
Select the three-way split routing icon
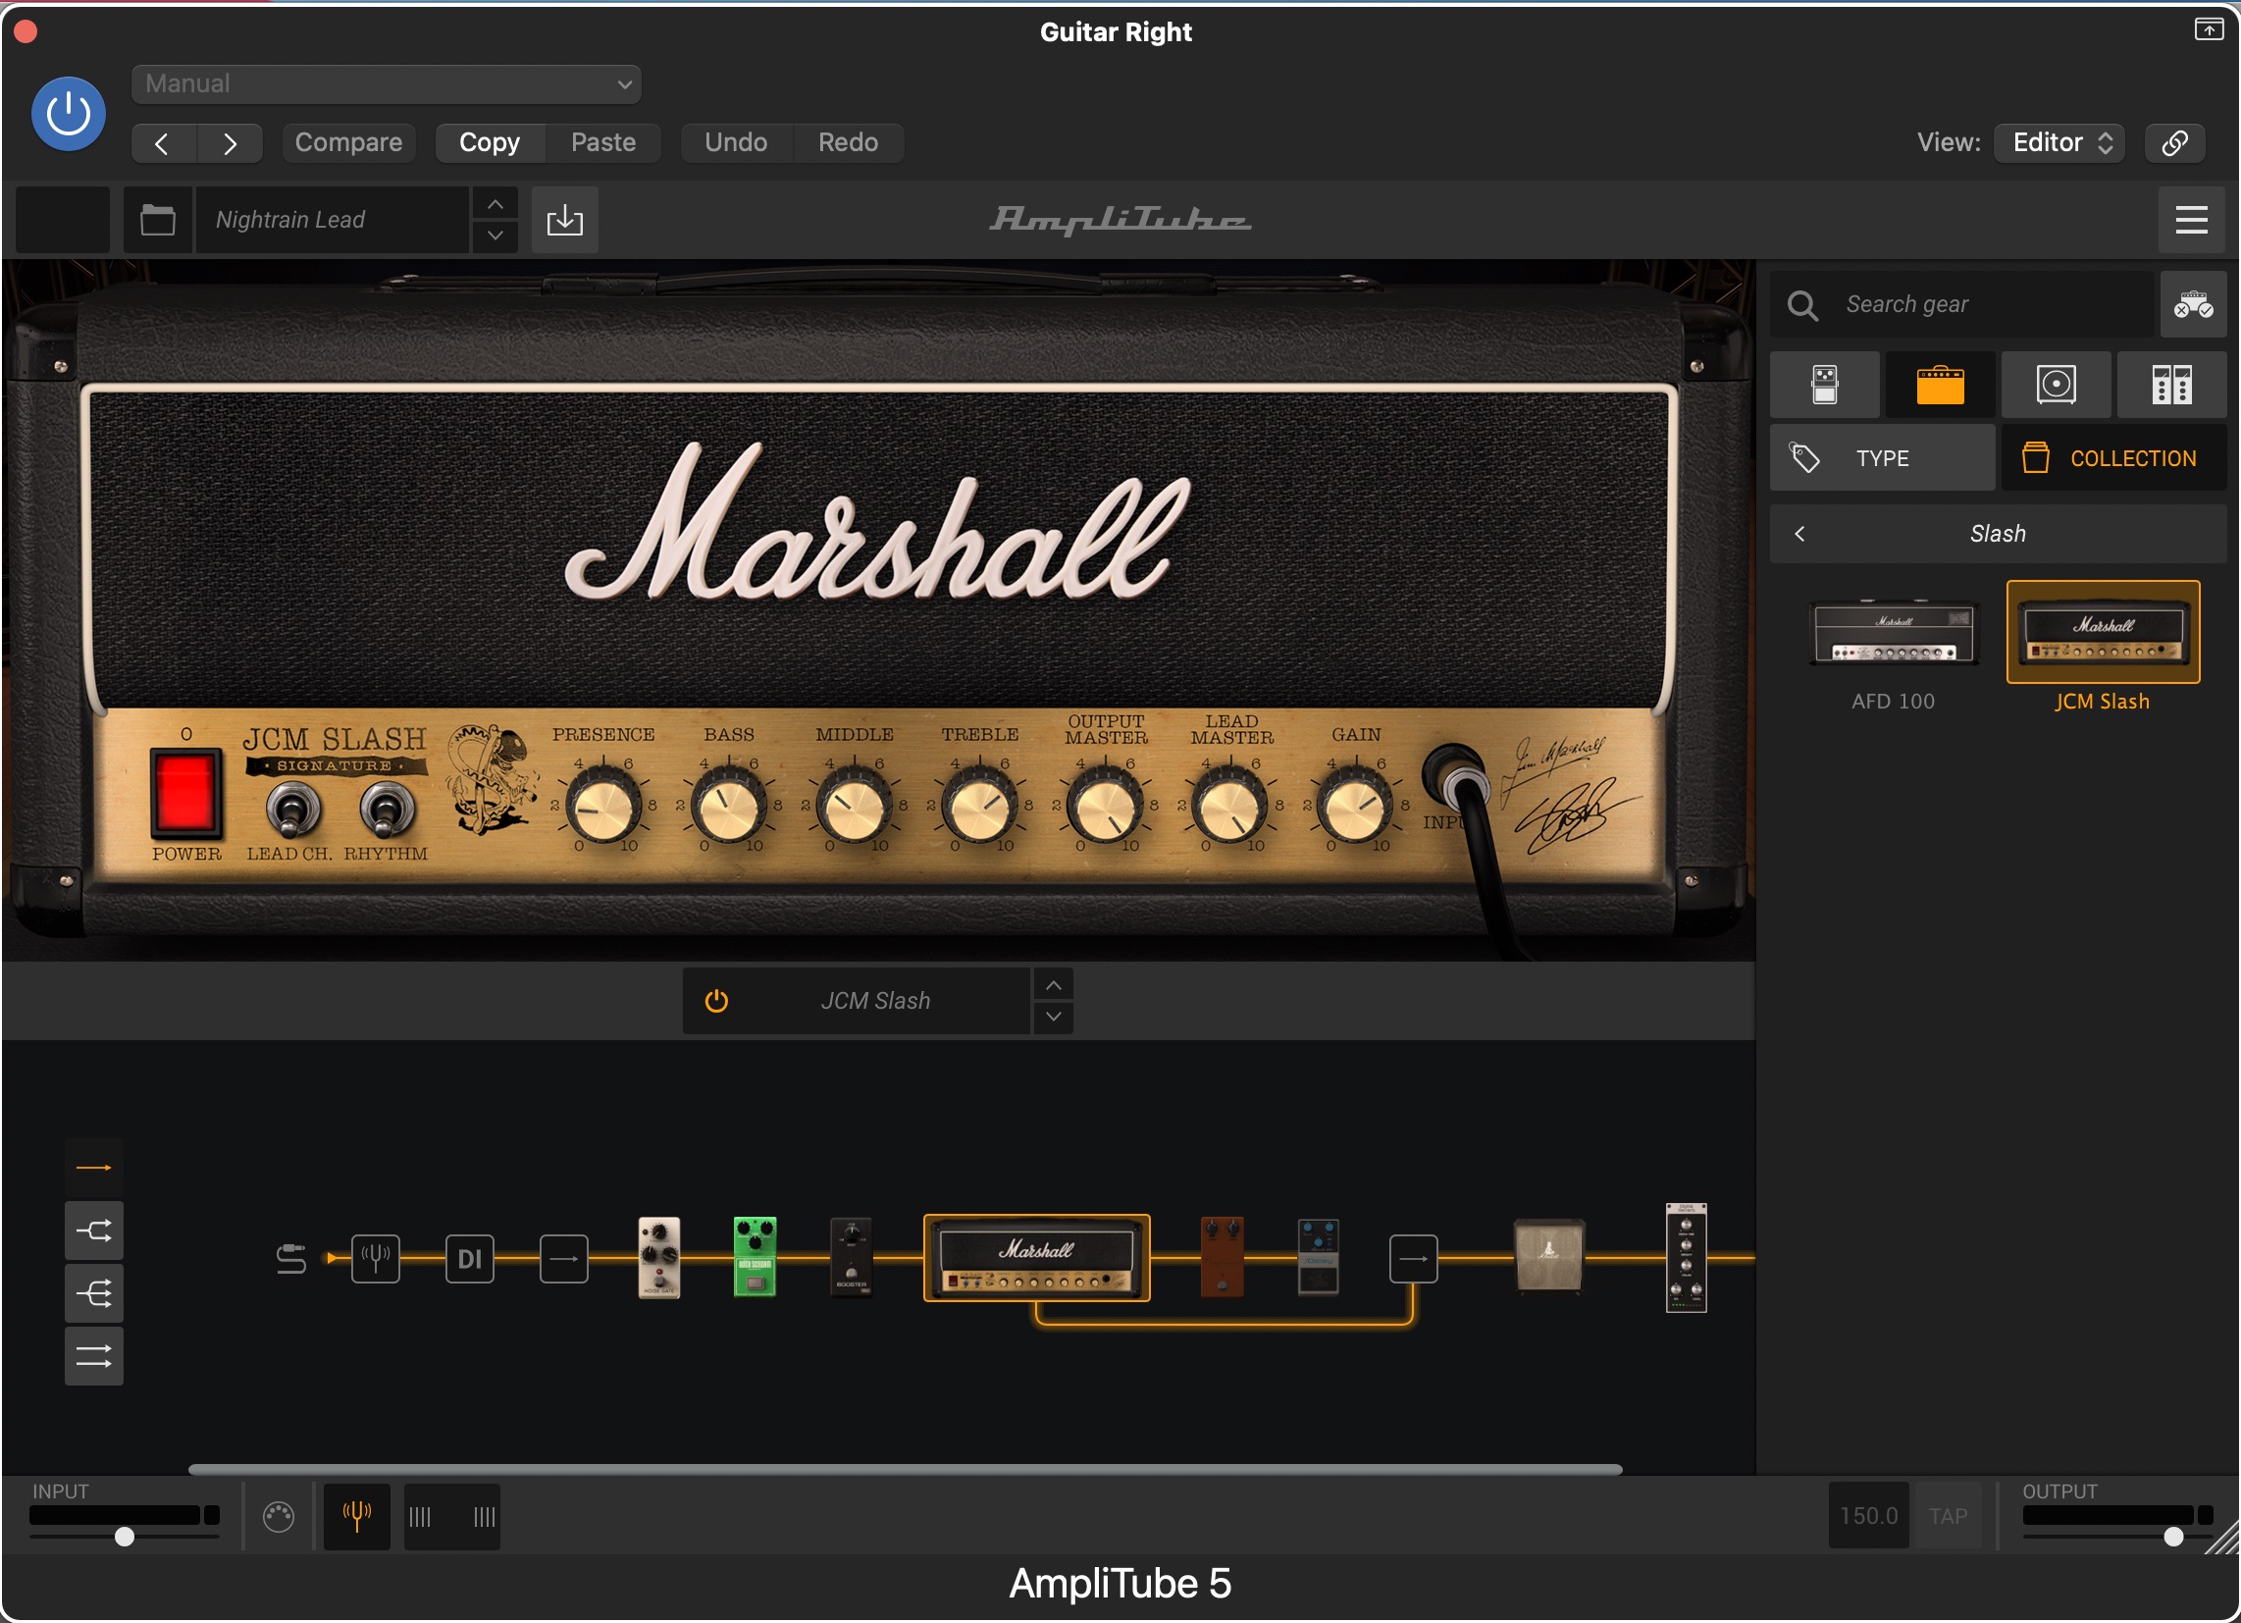coord(94,1295)
